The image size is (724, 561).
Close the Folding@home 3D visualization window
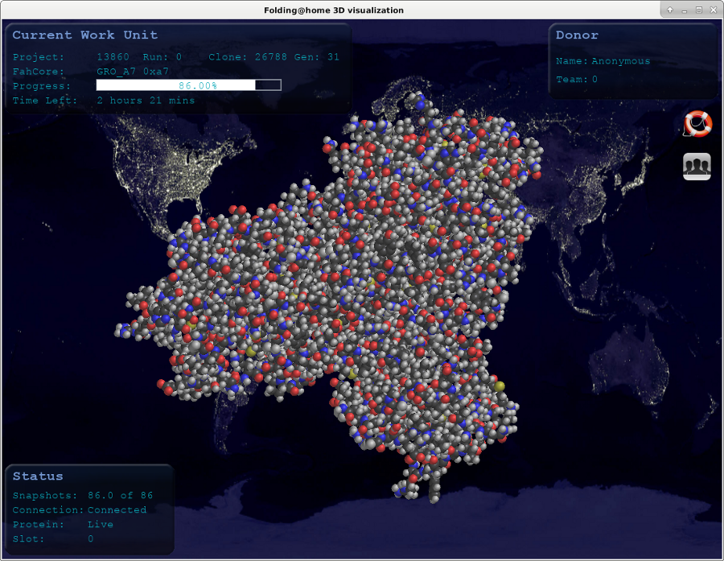point(713,10)
